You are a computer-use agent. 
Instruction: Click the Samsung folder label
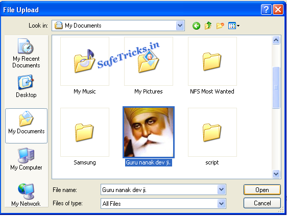point(85,162)
